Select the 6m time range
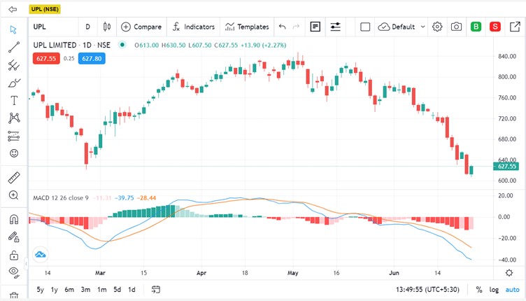The image size is (526, 301). coord(69,290)
